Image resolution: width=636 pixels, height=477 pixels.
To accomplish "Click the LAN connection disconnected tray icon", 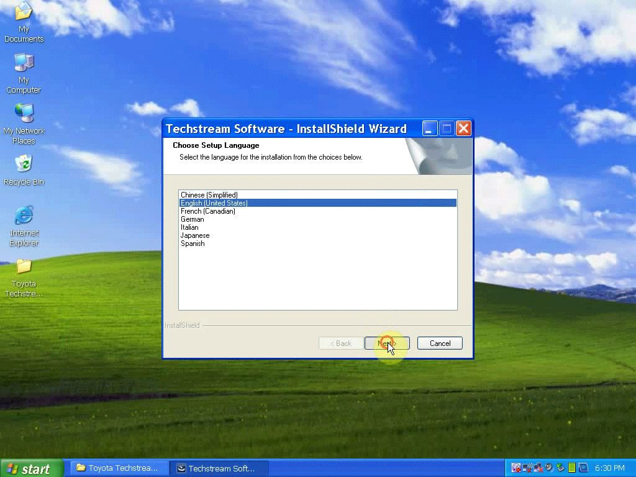I will click(538, 468).
